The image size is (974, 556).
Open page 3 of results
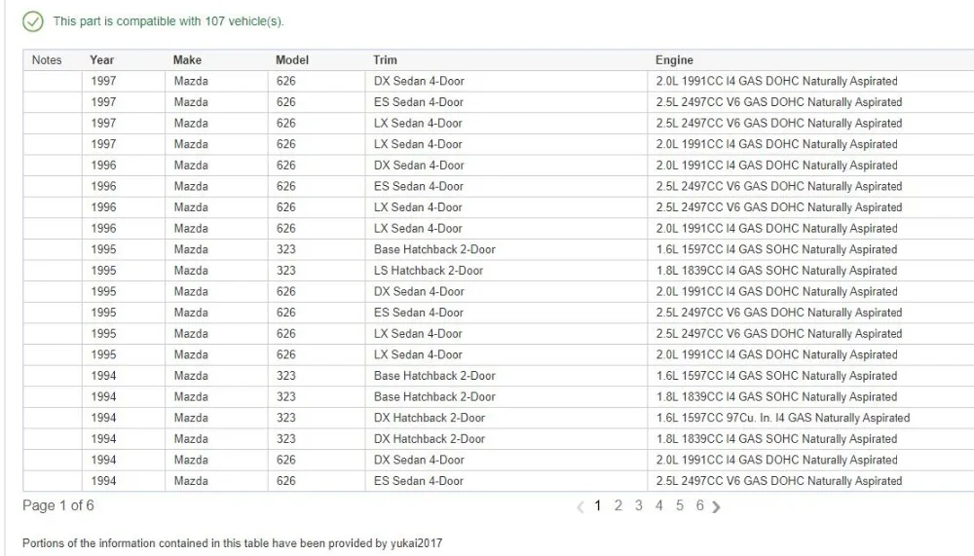[x=639, y=505]
